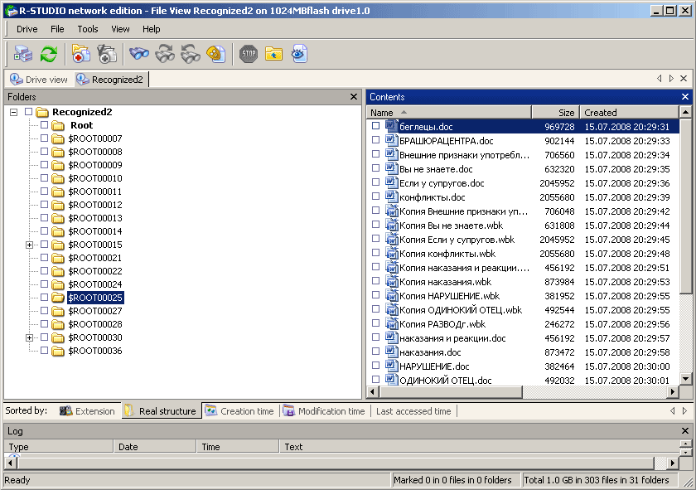Click the folder Up toolbar icon
Viewport: 696px width, 490px height.
(274, 54)
